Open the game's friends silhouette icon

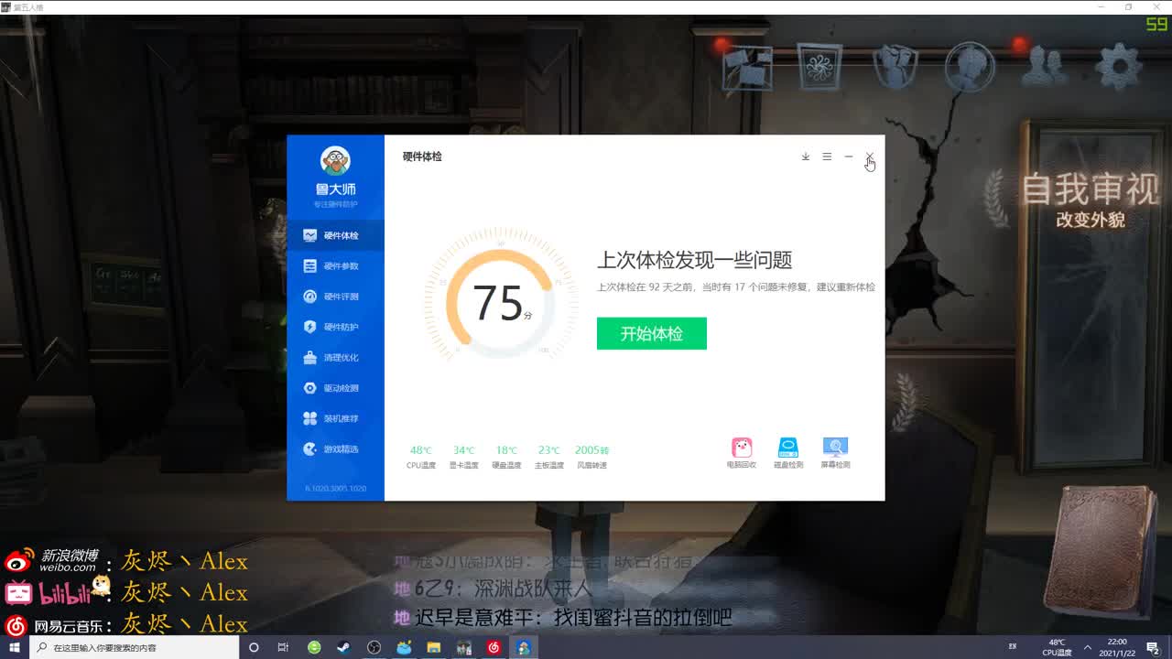coord(1045,65)
